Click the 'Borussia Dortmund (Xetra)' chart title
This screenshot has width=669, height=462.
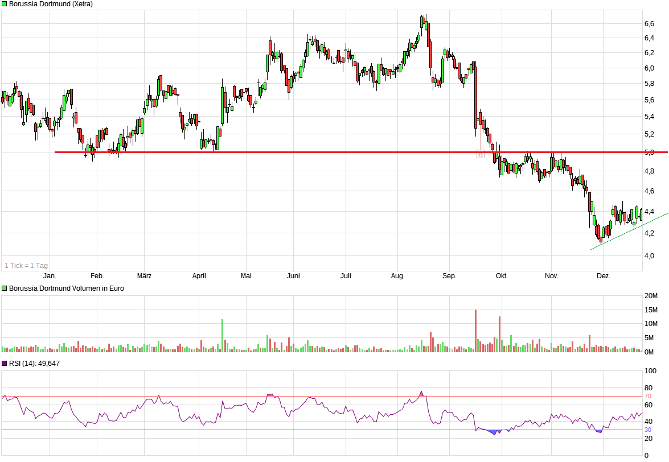[x=51, y=4]
